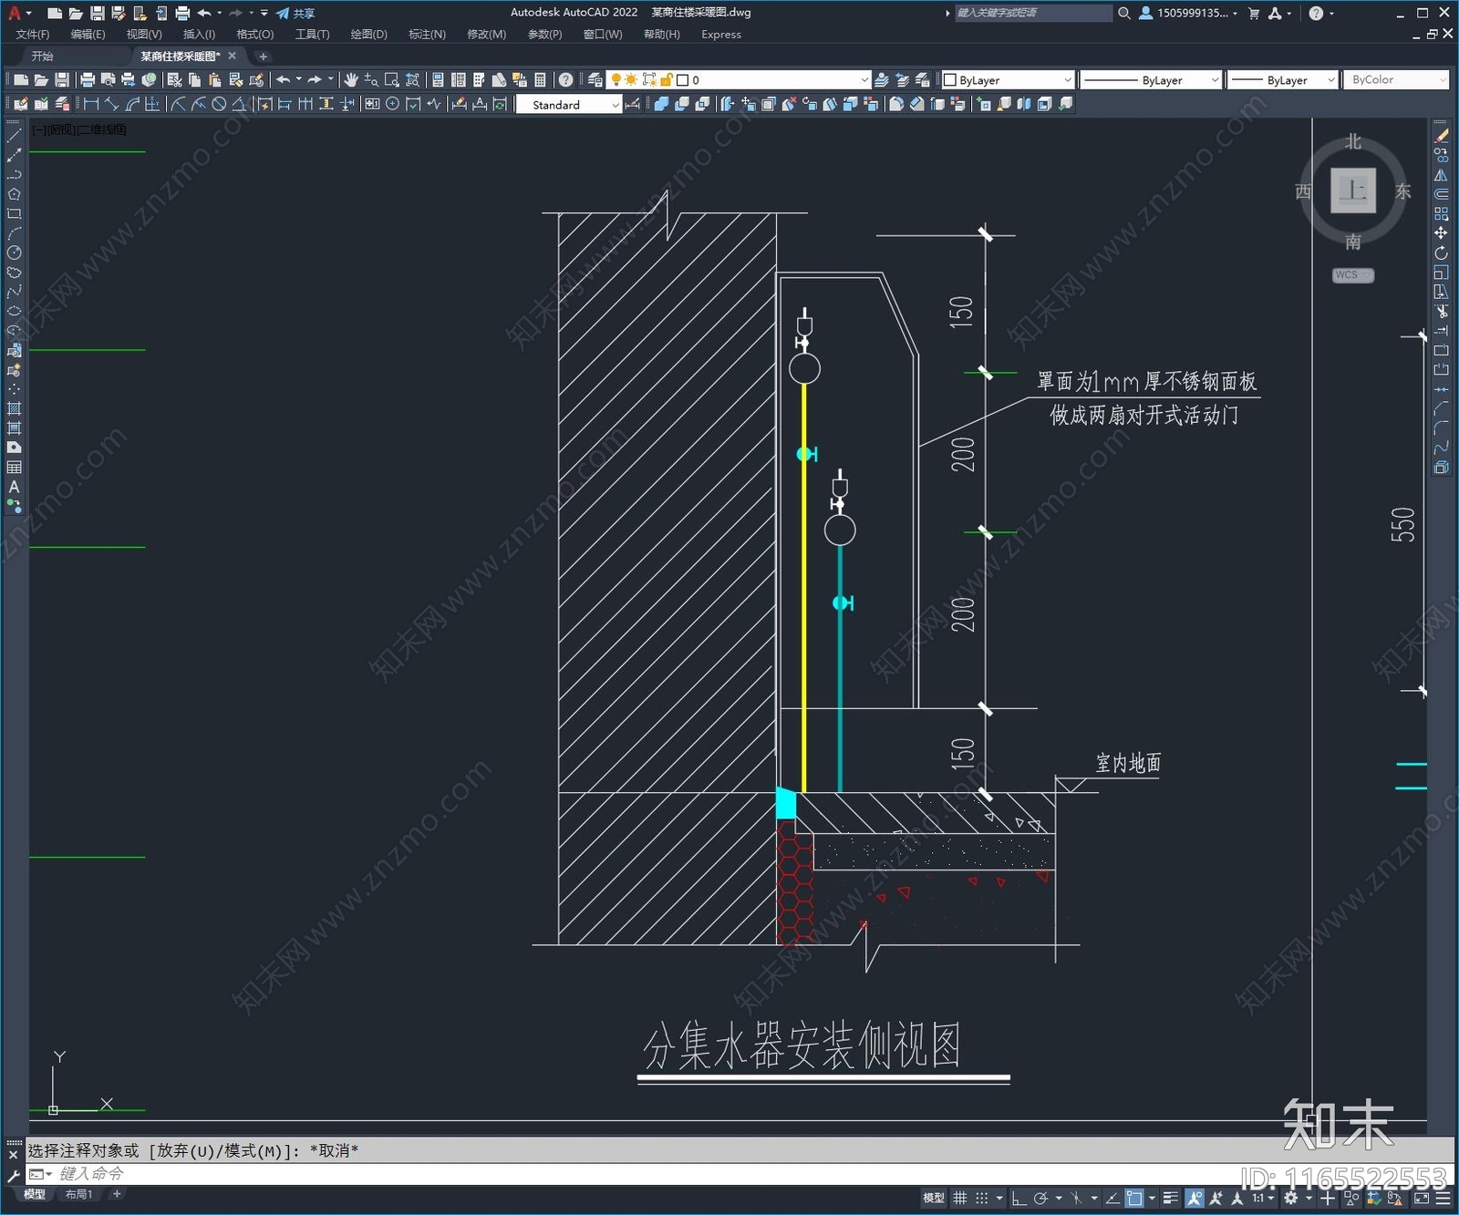Viewport: 1459px width, 1215px height.
Task: Open the layer selection dropdown
Action: [x=864, y=80]
